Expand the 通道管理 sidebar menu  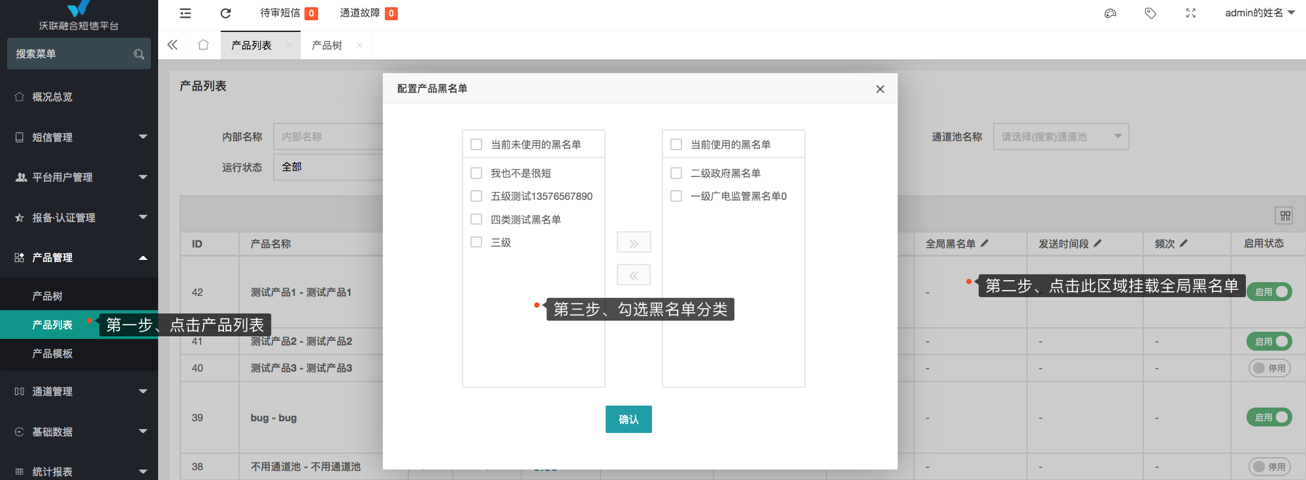(79, 391)
